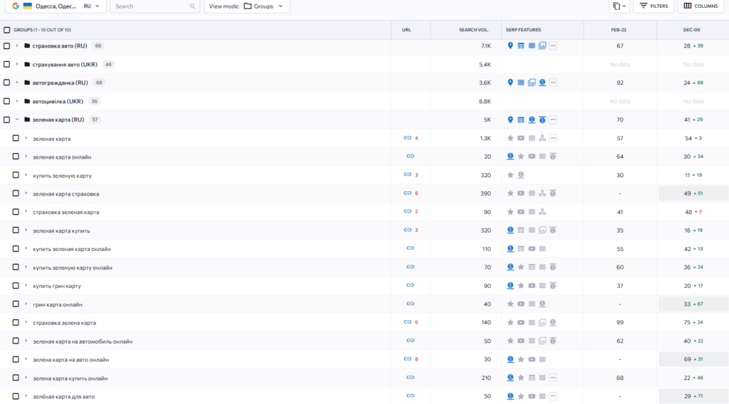The image size is (729, 404).
Task: Open the more SERP features button for автогражданка
Action: (x=553, y=83)
